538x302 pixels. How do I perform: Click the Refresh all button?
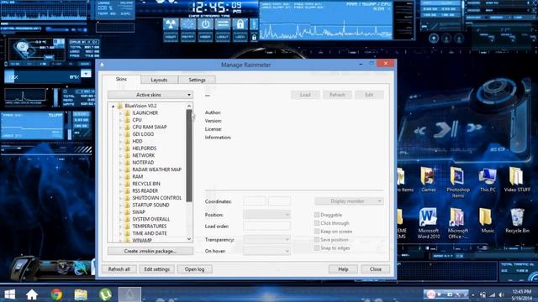(119, 269)
